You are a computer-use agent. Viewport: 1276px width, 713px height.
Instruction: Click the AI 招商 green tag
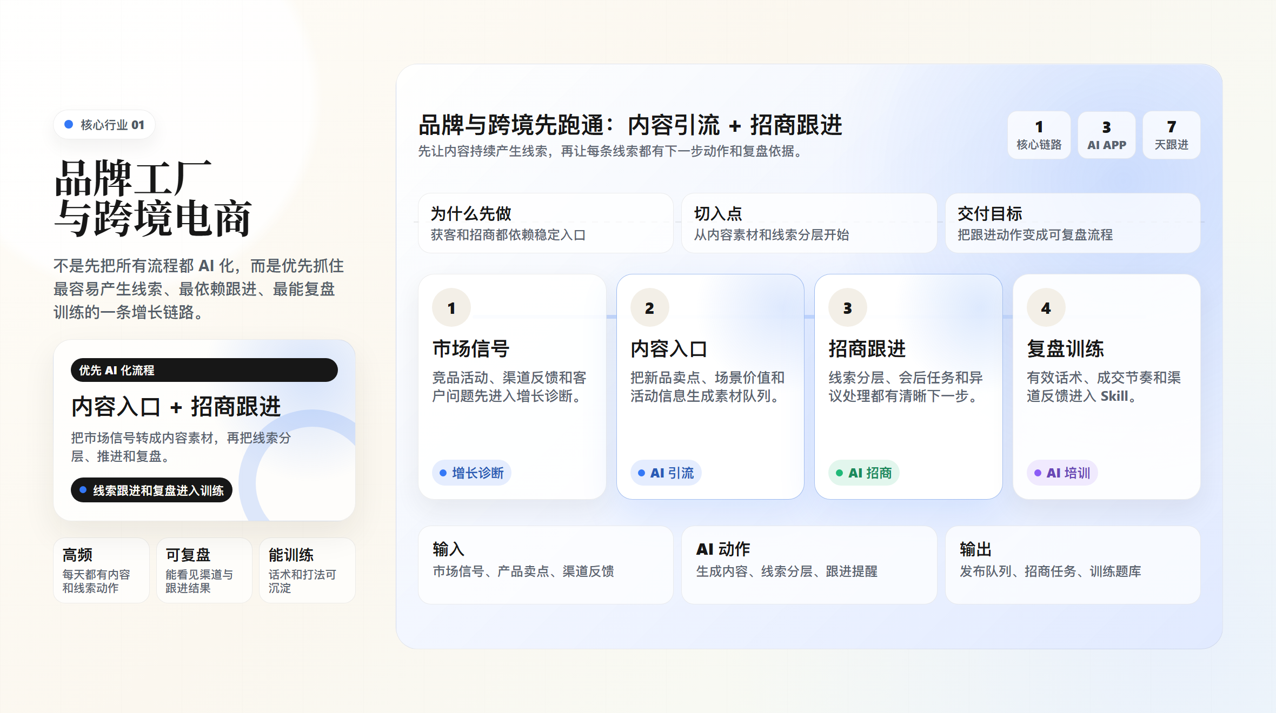(863, 473)
